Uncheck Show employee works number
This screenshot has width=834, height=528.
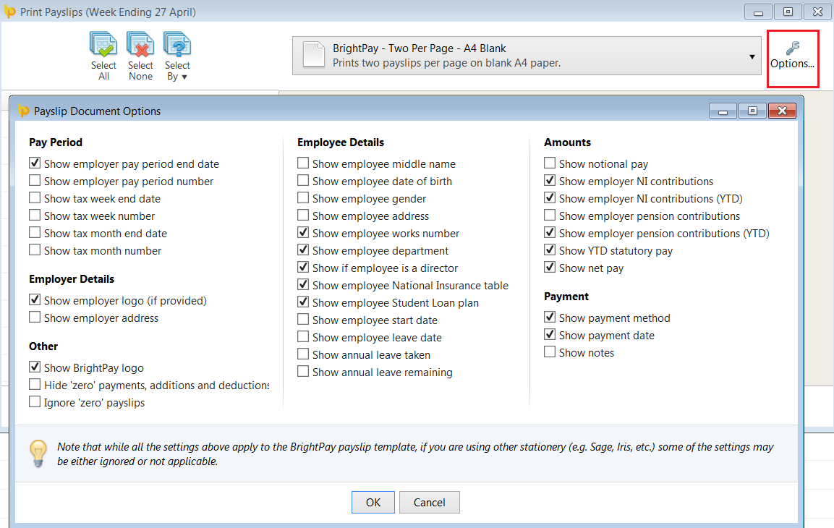(x=303, y=233)
